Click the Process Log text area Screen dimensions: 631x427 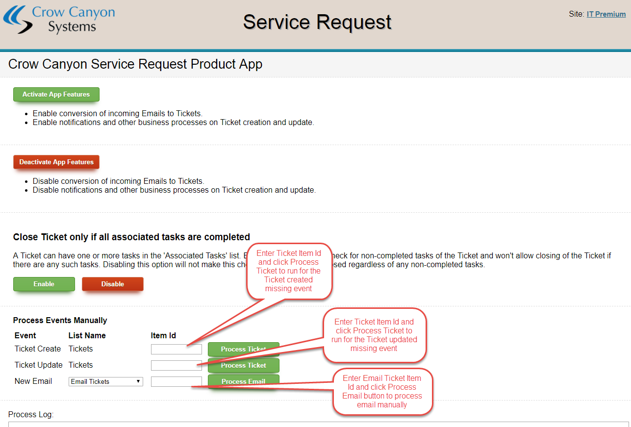click(x=319, y=424)
